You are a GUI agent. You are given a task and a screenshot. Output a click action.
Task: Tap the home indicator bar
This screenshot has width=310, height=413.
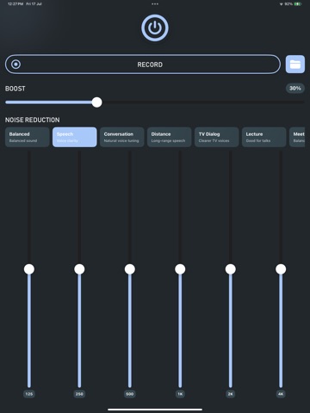tap(155, 410)
